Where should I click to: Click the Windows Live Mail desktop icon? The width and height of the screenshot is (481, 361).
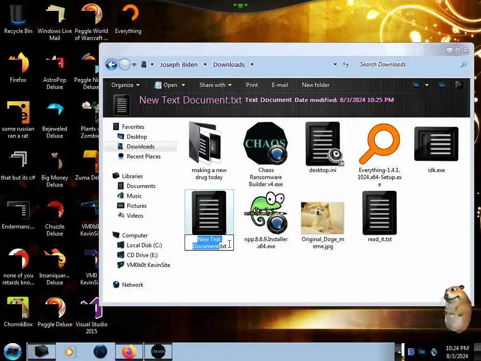click(54, 22)
